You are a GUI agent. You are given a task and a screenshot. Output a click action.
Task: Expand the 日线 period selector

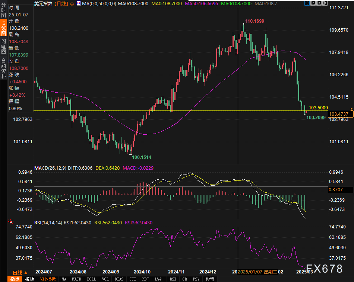coord(20,273)
